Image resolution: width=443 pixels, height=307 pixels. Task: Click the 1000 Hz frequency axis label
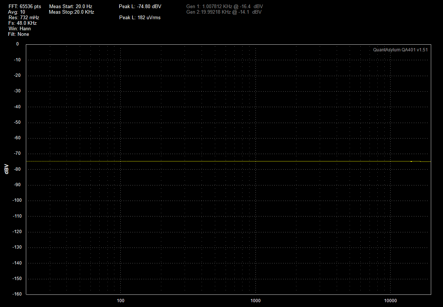(x=255, y=300)
